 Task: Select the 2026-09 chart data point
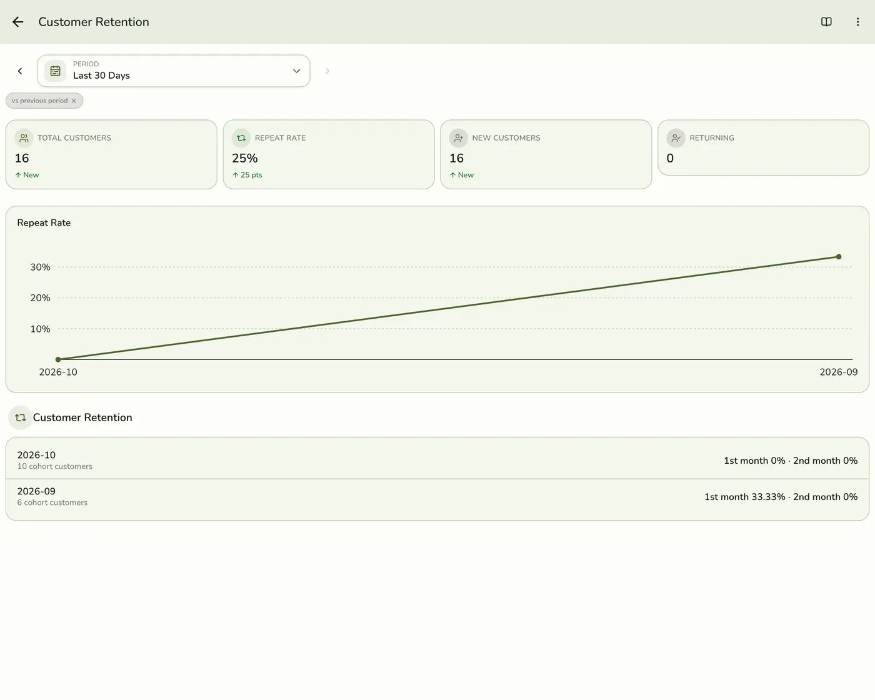[x=839, y=257]
